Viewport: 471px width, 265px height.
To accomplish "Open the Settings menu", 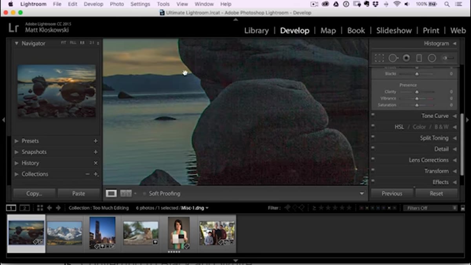I will point(140,4).
